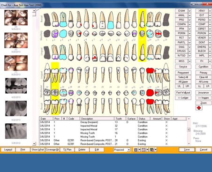Viewport: 212px width, 172px height.
Task: Click the Condition button
Action: [204, 67]
